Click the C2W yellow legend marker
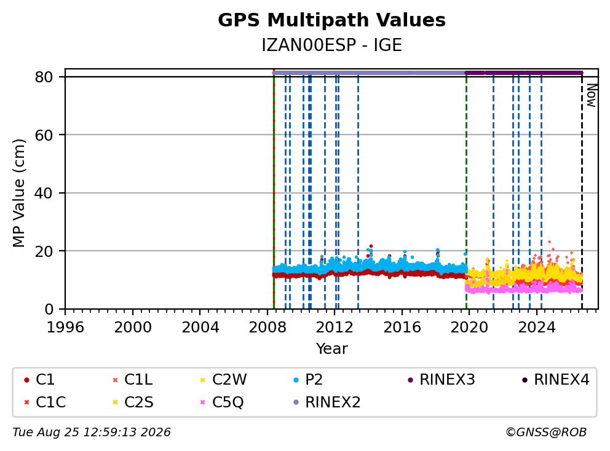This screenshot has height=451, width=610. [x=203, y=380]
